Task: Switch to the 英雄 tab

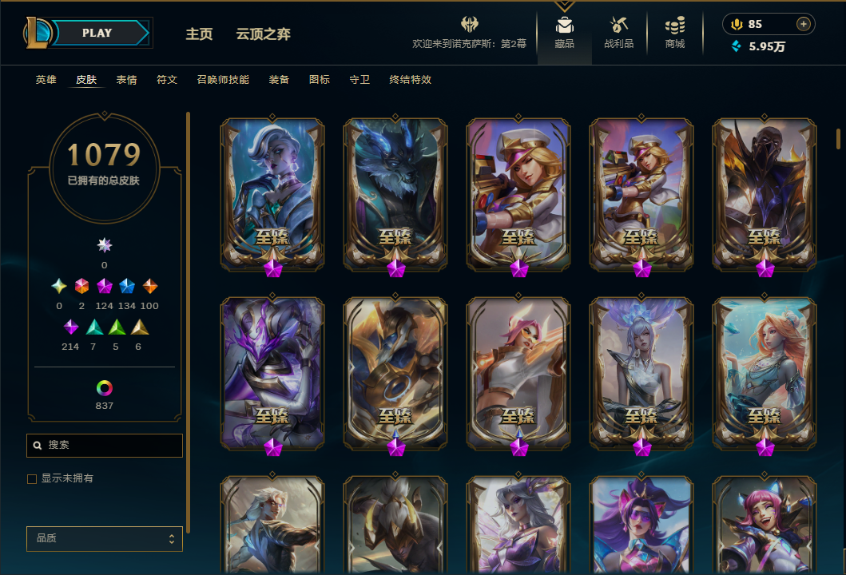Action: coord(46,80)
